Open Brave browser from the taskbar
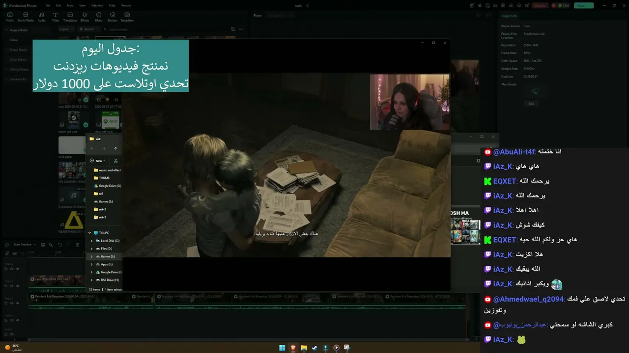629x353 pixels. (x=293, y=348)
